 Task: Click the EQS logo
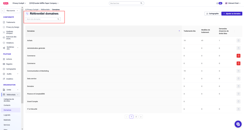[6, 3]
